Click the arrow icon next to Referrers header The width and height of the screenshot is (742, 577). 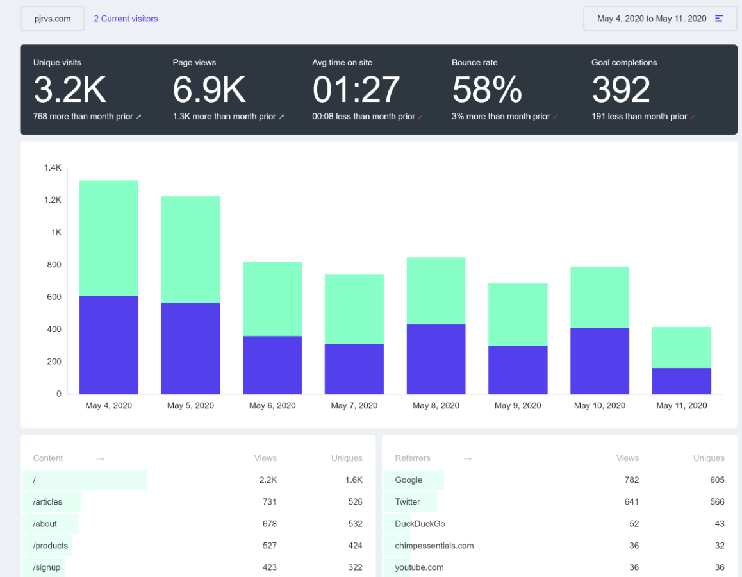point(467,458)
